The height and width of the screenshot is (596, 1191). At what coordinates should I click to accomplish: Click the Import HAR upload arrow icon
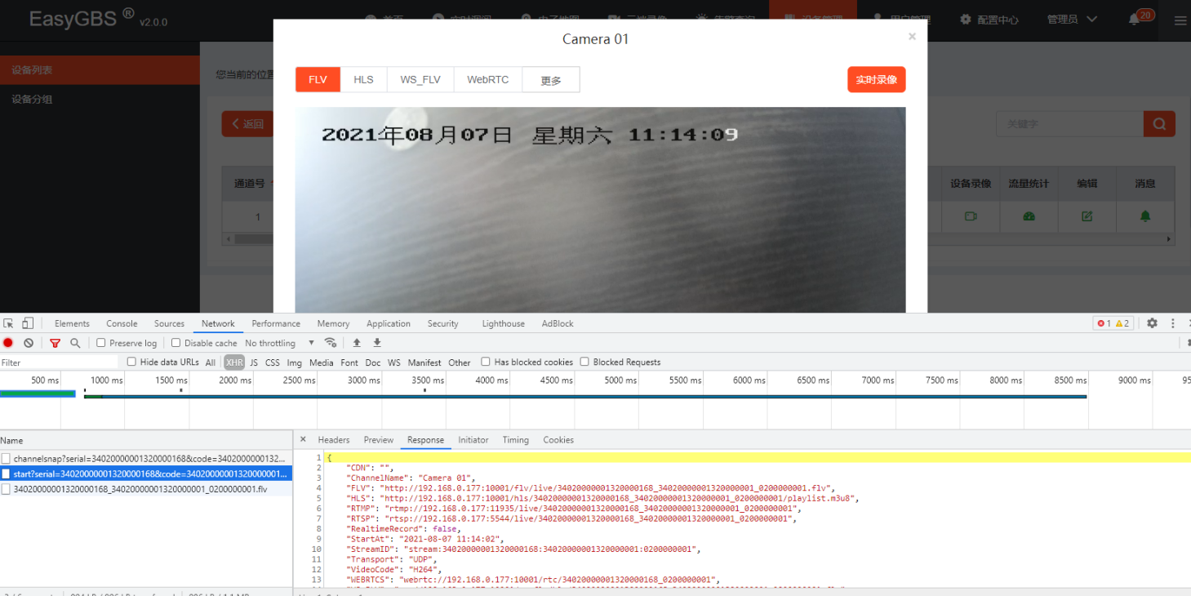357,343
